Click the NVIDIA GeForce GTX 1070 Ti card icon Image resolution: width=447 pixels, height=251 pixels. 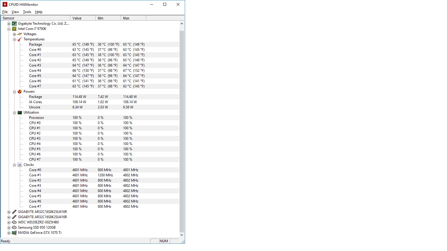pyautogui.click(x=14, y=233)
